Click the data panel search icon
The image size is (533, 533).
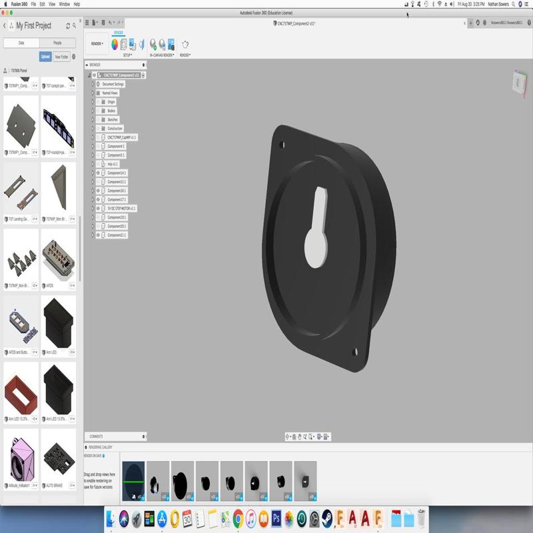(74, 26)
